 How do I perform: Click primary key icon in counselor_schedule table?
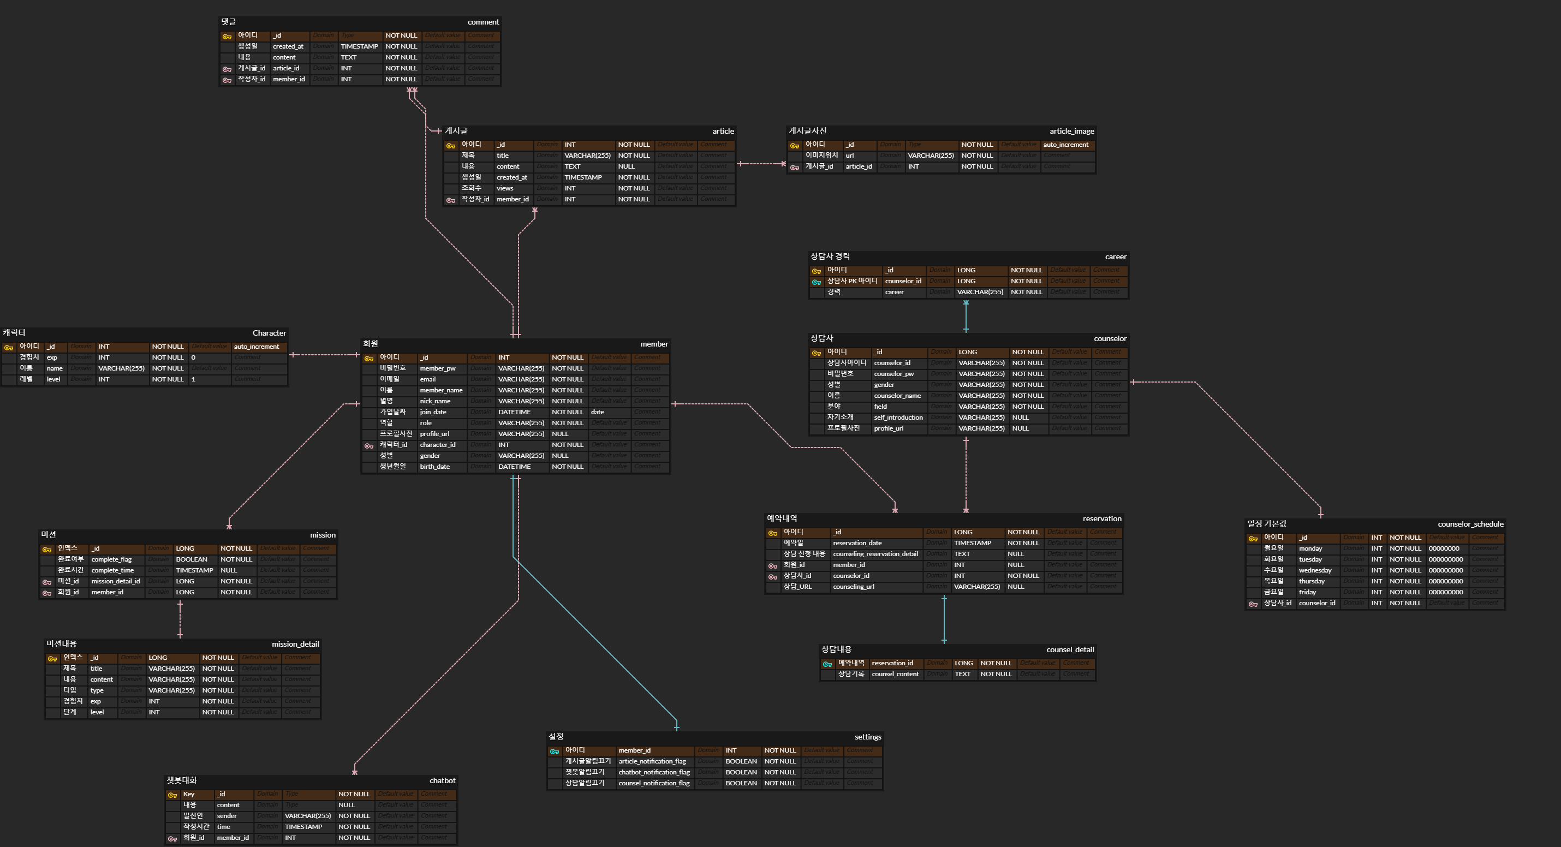[x=1253, y=538]
